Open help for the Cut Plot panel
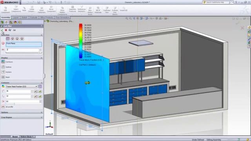 point(42,26)
